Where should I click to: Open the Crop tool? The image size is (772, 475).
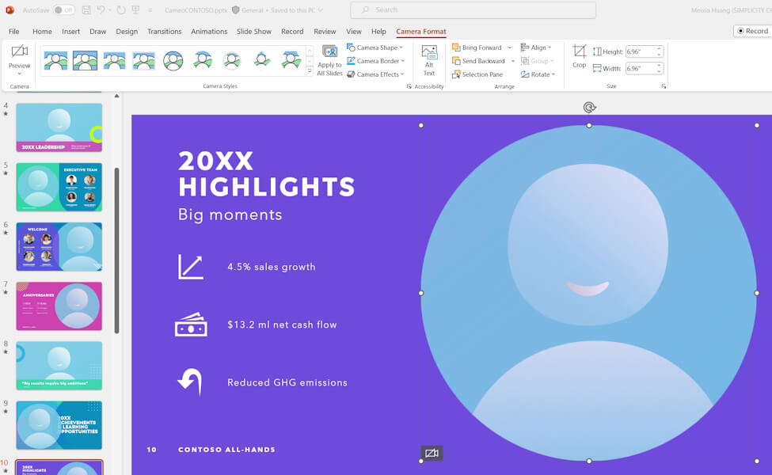point(579,54)
